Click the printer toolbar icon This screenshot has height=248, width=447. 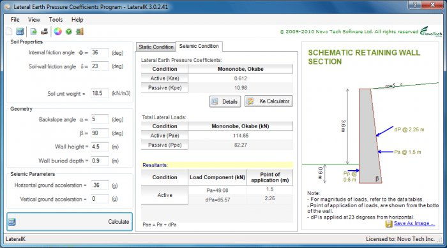(44, 32)
